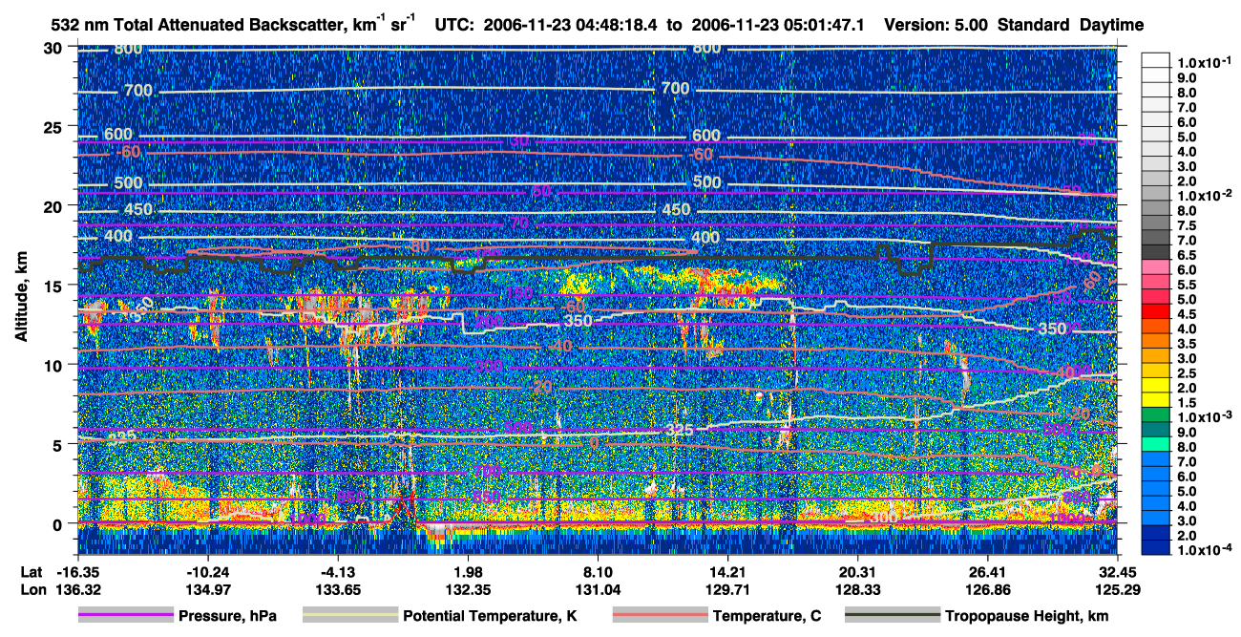Click the 'Pressure, hPa' legend label

pos(228,616)
